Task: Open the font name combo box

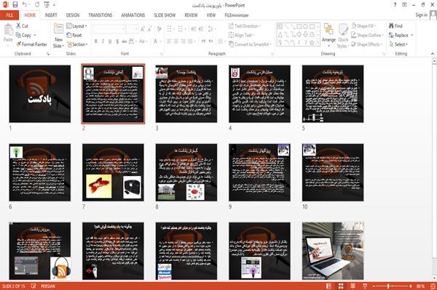Action: (109, 29)
